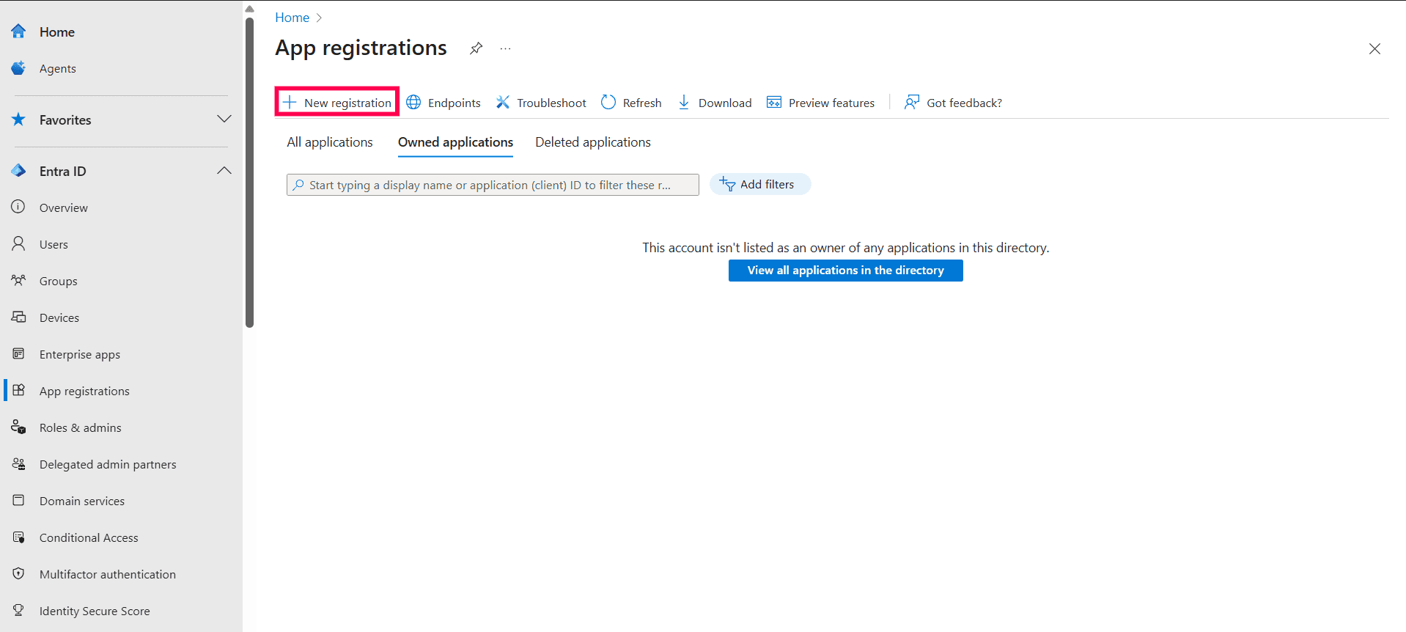Viewport: 1406px width, 632px height.
Task: Select the Users person icon
Action: [x=18, y=243]
